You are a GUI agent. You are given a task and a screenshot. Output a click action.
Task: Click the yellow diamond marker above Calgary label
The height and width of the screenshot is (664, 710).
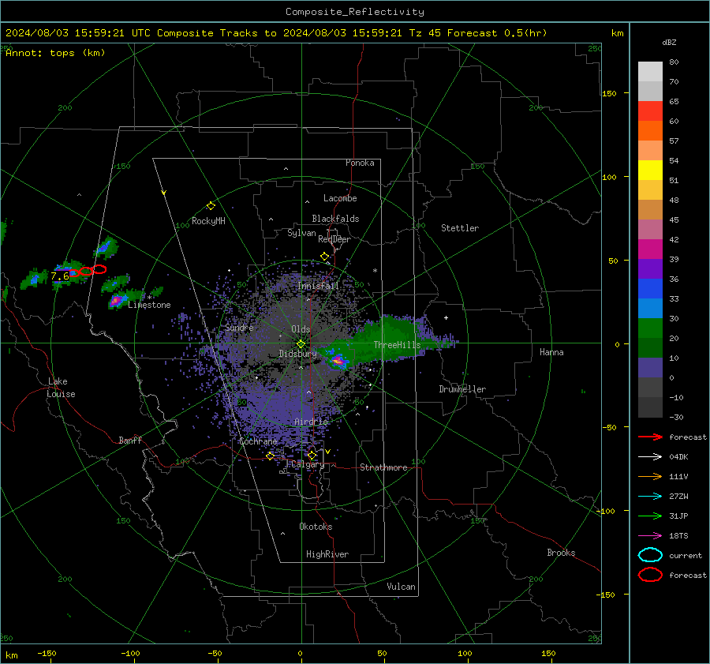tap(312, 455)
